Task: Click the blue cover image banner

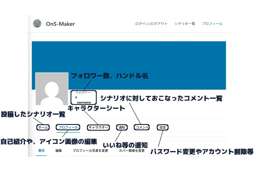Action: tap(151, 58)
